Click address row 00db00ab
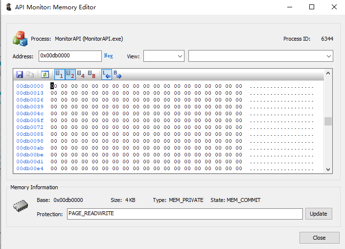The width and height of the screenshot is (345, 249). pos(30,148)
